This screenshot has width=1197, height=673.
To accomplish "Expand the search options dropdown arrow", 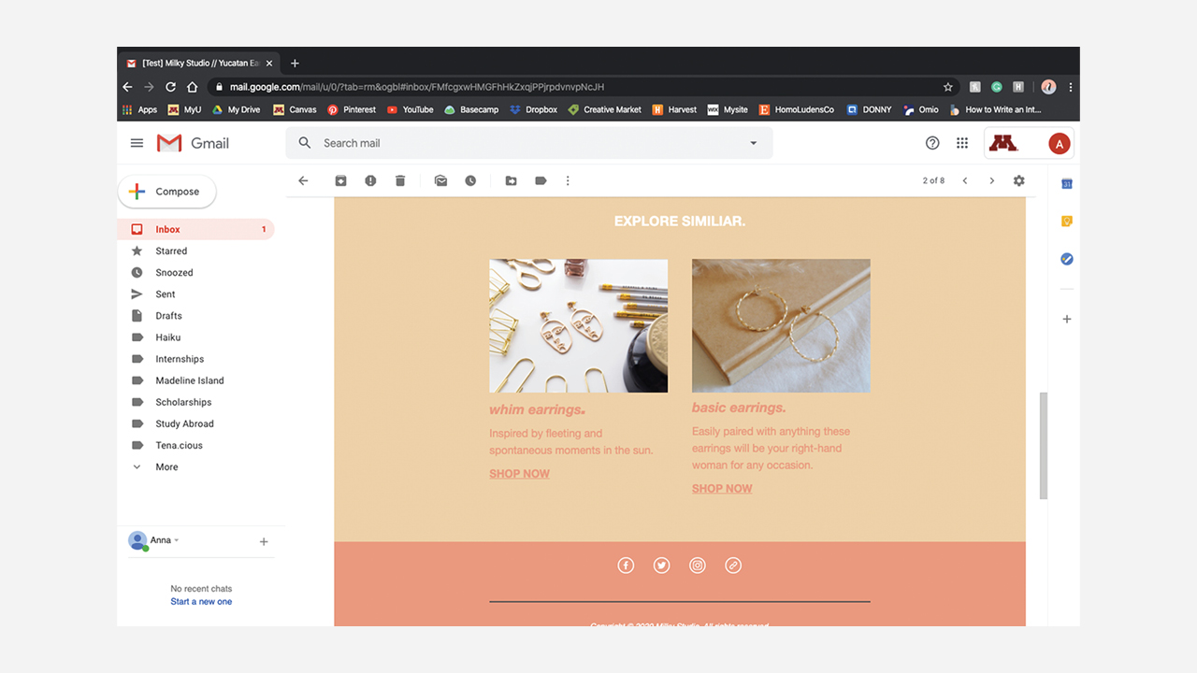I will tap(753, 143).
